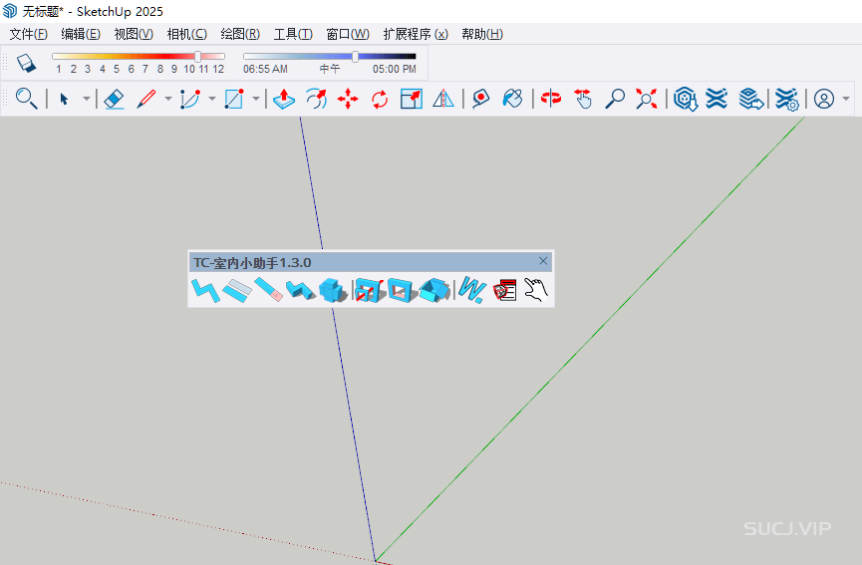Click the red list document icon in TC toolbar
The image size is (862, 565).
coord(504,290)
